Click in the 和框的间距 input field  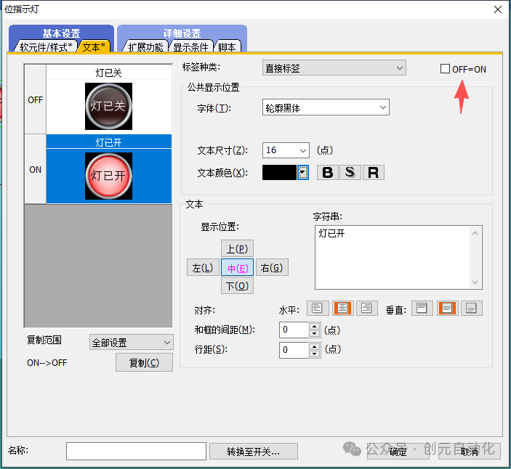point(294,330)
